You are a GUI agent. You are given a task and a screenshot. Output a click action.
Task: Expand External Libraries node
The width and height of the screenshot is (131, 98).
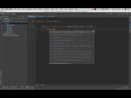2,34
